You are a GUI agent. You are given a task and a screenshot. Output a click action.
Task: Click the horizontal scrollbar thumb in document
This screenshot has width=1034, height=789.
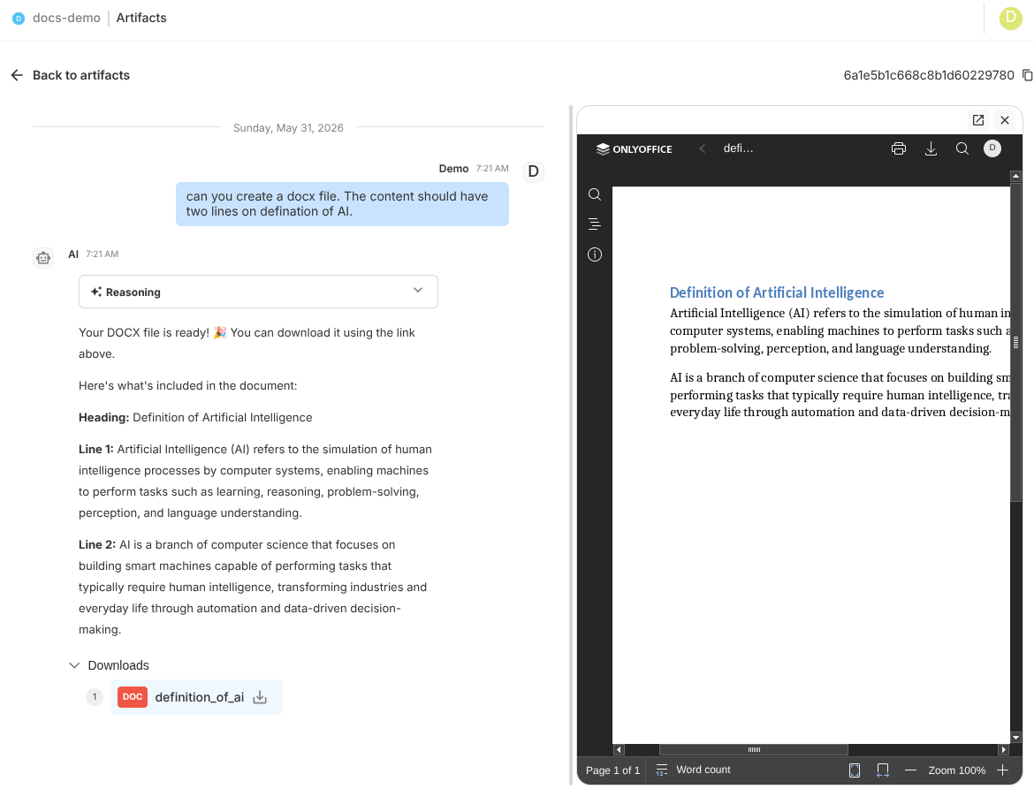[x=754, y=749]
